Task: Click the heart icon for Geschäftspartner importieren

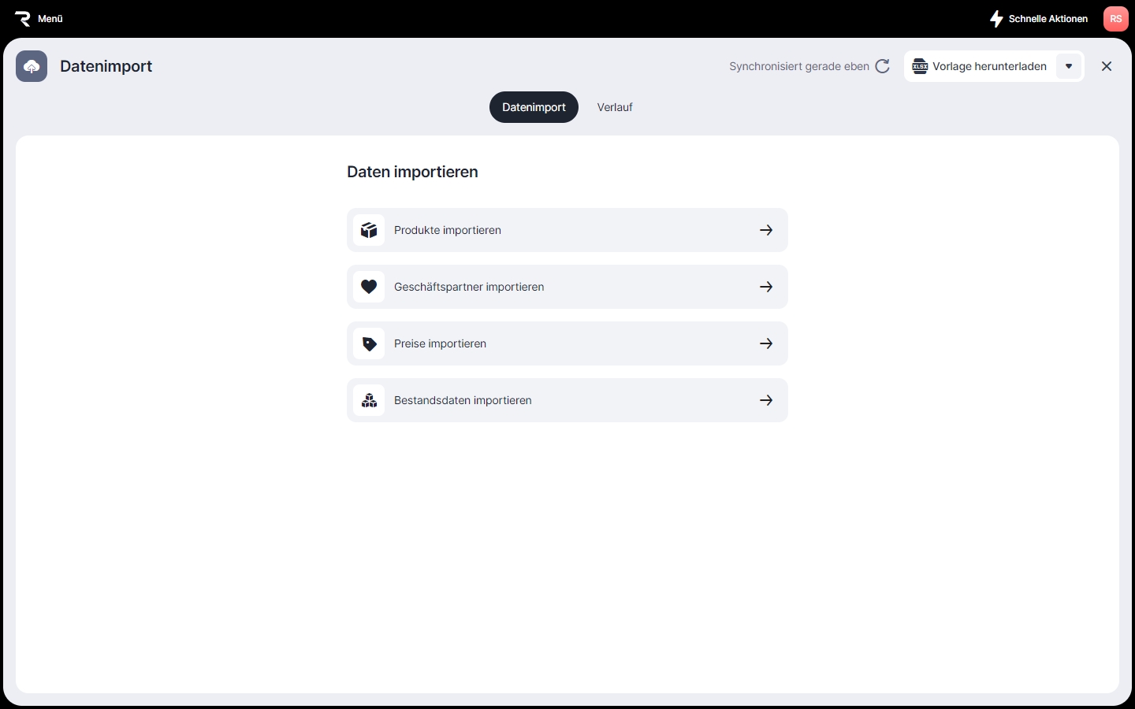Action: click(369, 287)
